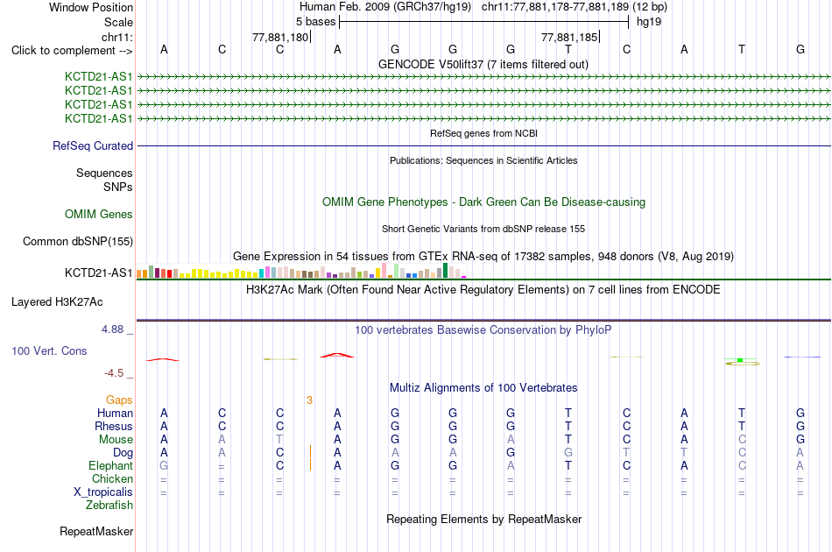This screenshot has width=832, height=552.
Task: Click '100 vertebrates Basewise Conservation by PhyloP'
Action: click(x=483, y=329)
